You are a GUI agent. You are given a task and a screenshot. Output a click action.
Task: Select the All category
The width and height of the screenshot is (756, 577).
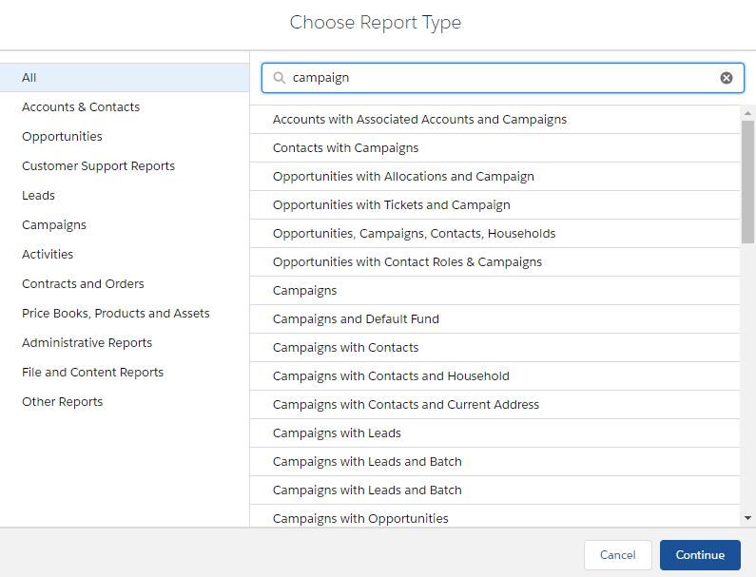point(29,78)
